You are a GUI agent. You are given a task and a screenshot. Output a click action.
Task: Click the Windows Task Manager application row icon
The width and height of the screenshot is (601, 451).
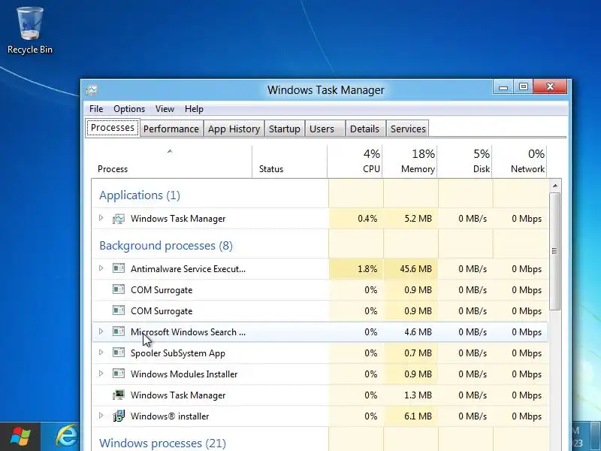pyautogui.click(x=119, y=219)
